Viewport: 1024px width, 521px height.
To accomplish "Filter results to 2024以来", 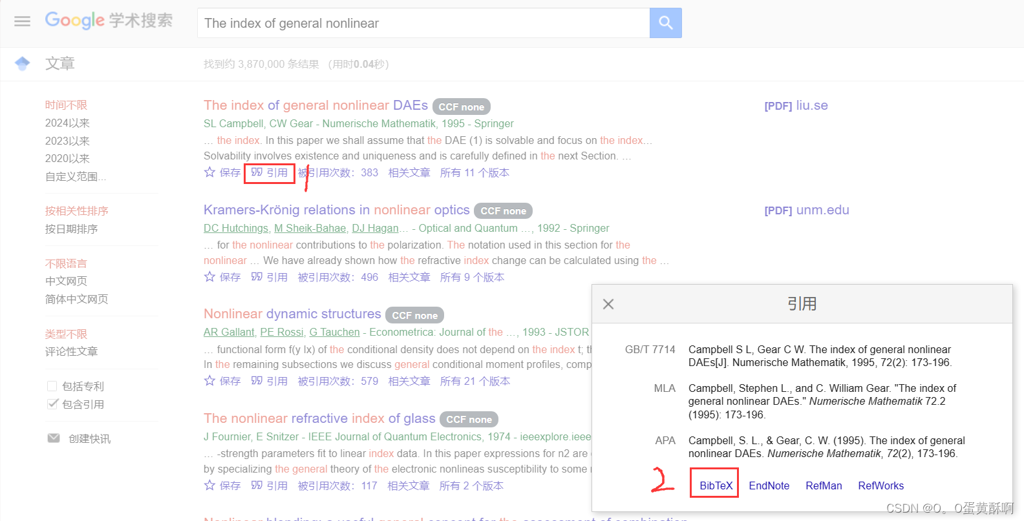I will pyautogui.click(x=67, y=123).
